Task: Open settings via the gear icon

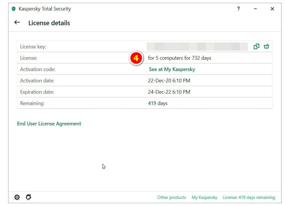Action: pyautogui.click(x=17, y=197)
